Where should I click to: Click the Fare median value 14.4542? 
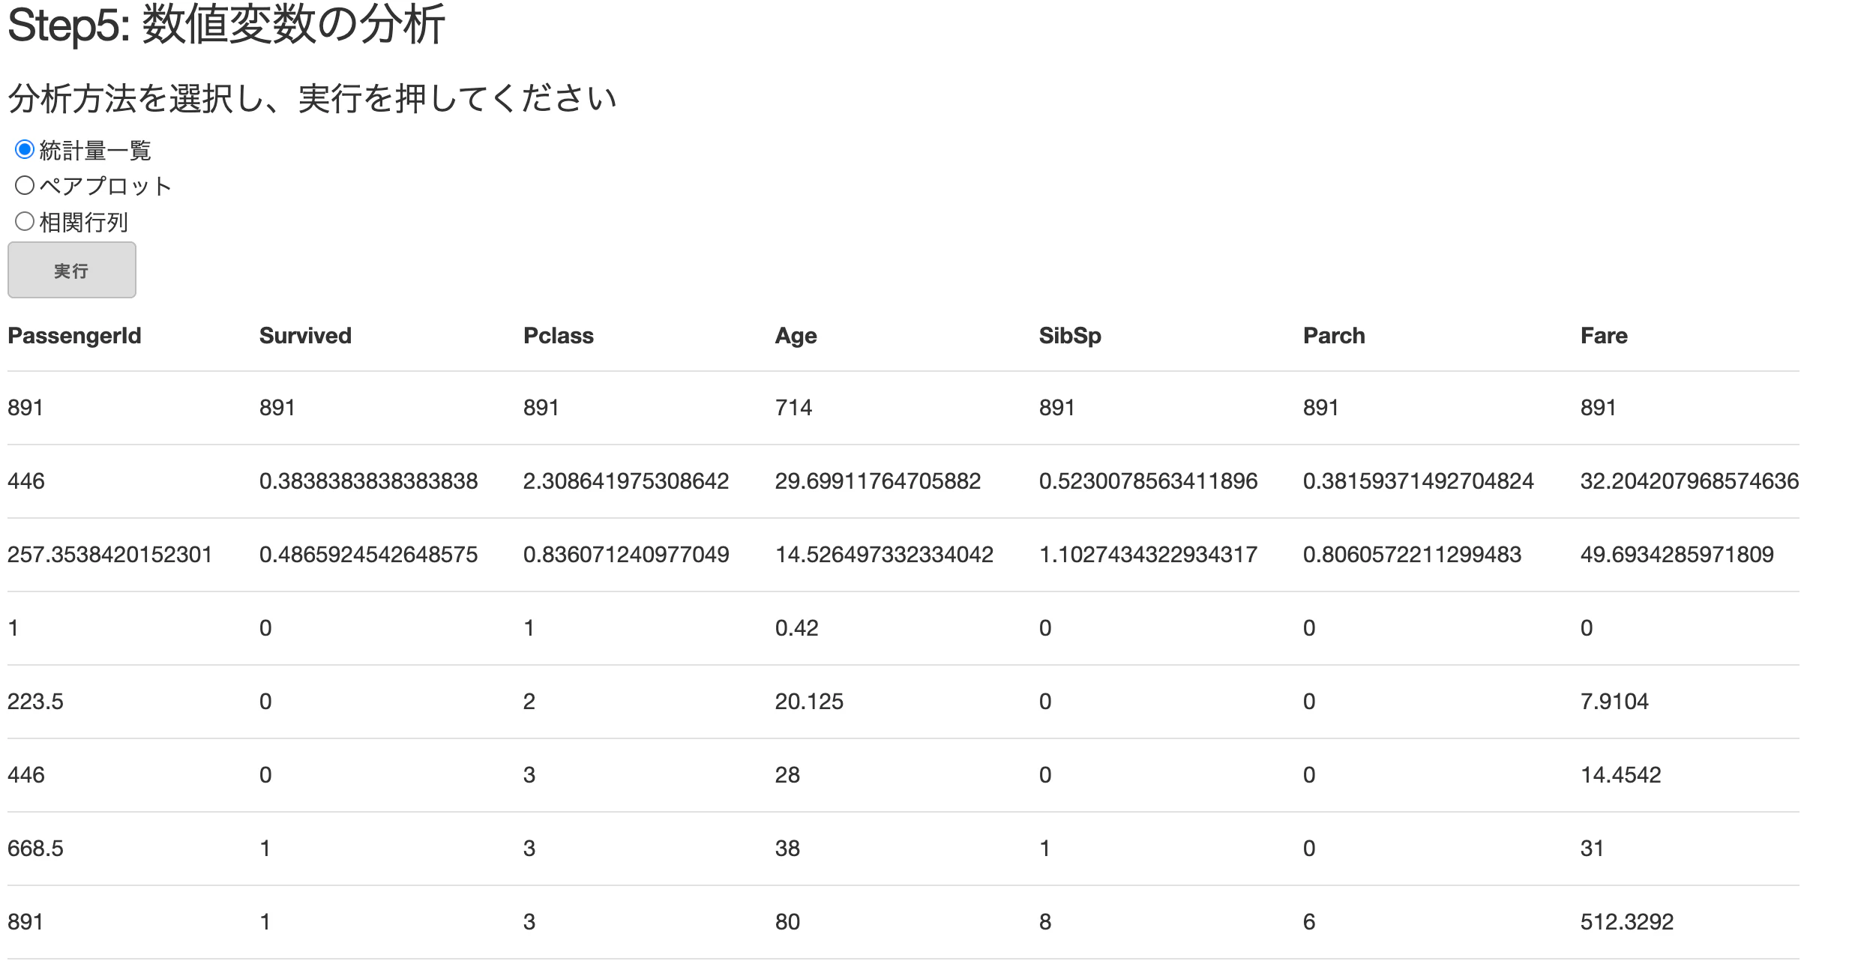(x=1621, y=774)
